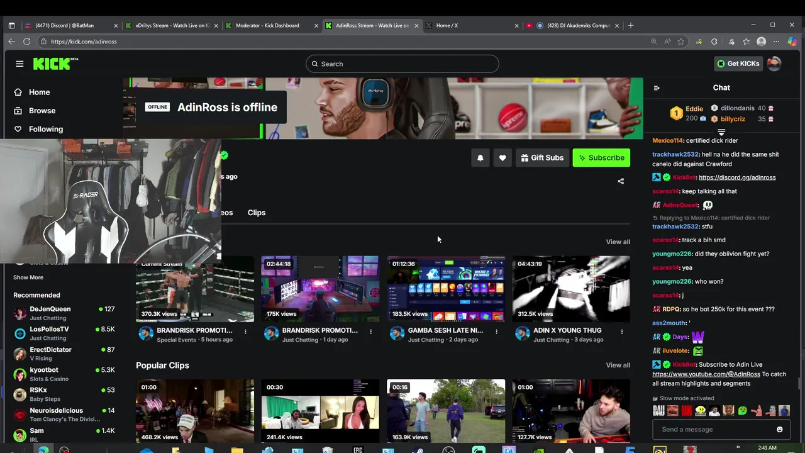
Task: Open ADIN X YOUNG THUG video thumbnail
Action: 571,289
